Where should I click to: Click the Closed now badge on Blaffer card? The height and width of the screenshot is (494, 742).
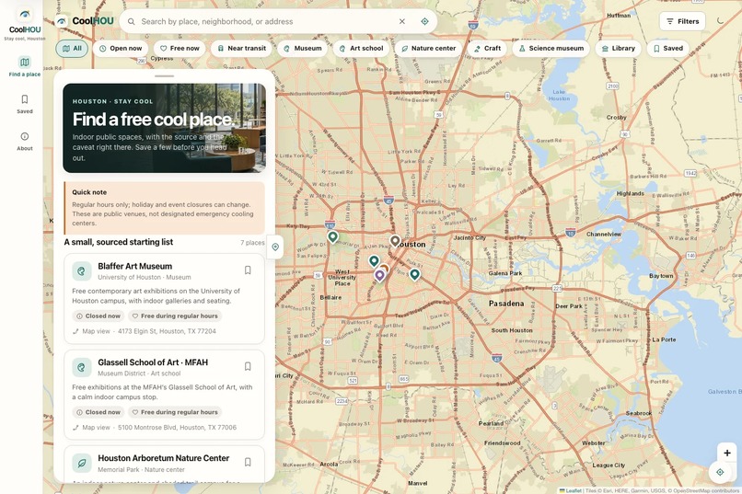coord(99,316)
